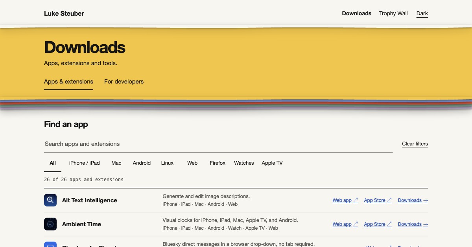Open the Trophy Wall page
This screenshot has width=472, height=247.
tap(393, 13)
